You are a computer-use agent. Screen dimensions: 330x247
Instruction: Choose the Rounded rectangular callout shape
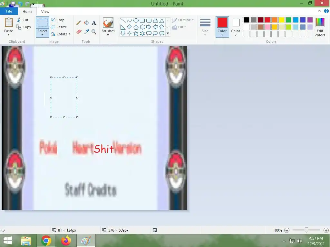pyautogui.click(x=149, y=33)
